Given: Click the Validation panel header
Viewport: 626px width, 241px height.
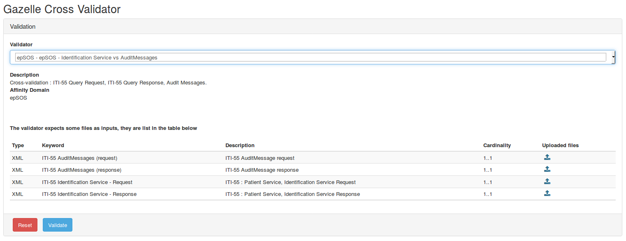Looking at the screenshot, I should click(x=23, y=27).
